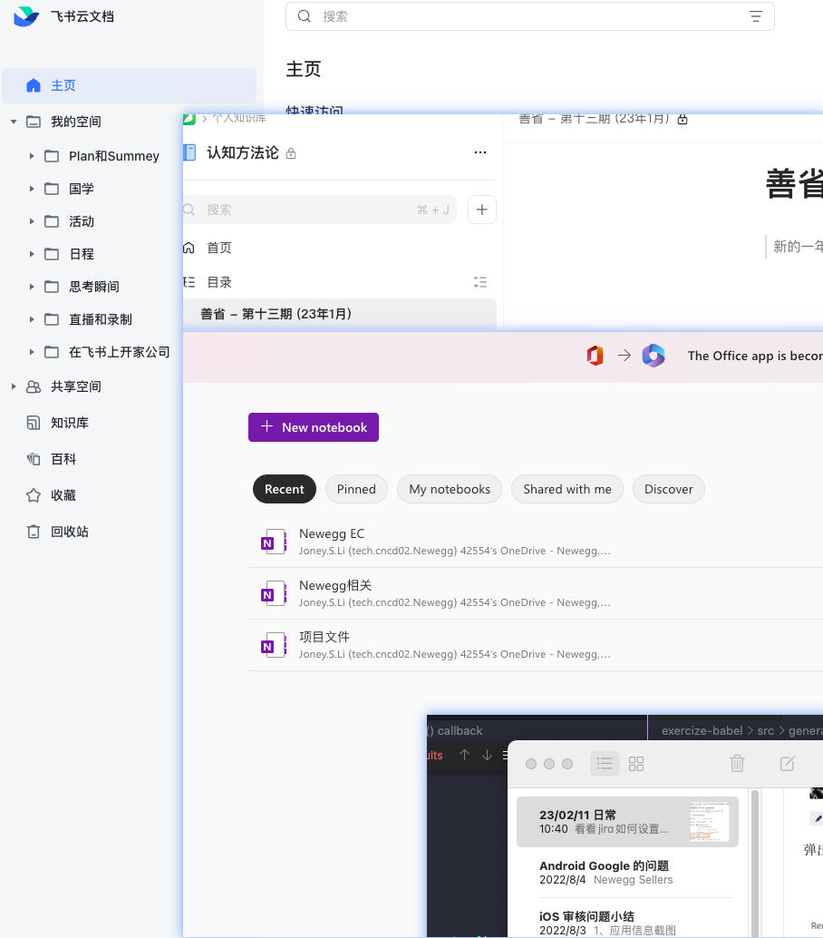Switch Notes to gallery grid view

coord(636,764)
